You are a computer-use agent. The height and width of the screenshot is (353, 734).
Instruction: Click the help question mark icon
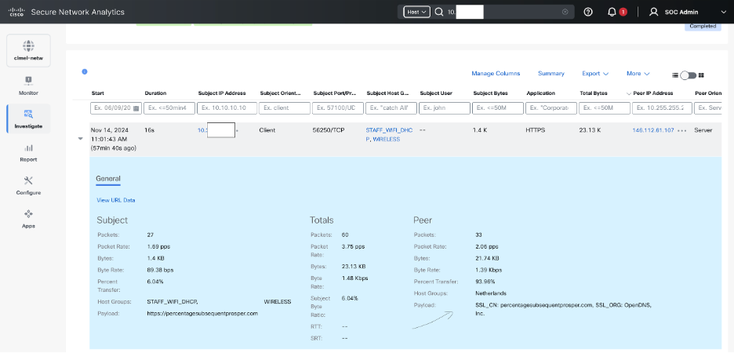(588, 12)
